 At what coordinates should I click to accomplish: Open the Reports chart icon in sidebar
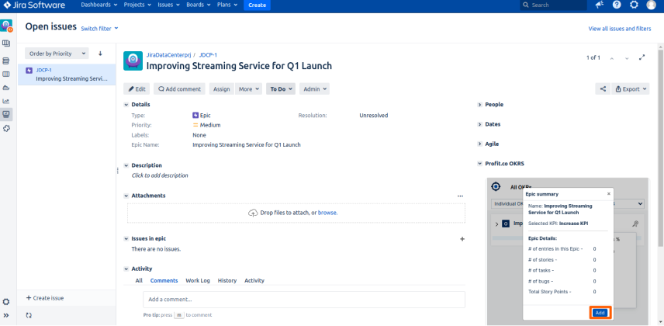point(6,101)
